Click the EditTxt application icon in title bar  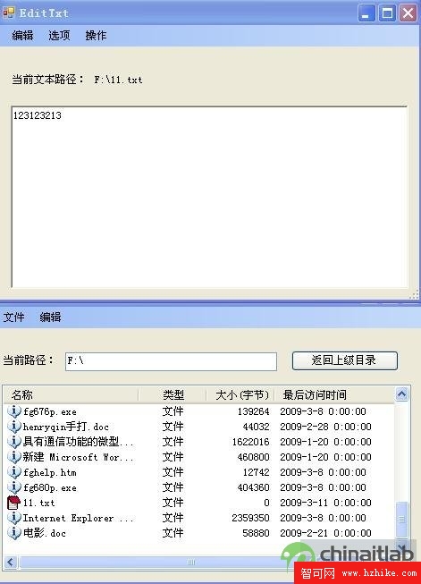point(8,13)
